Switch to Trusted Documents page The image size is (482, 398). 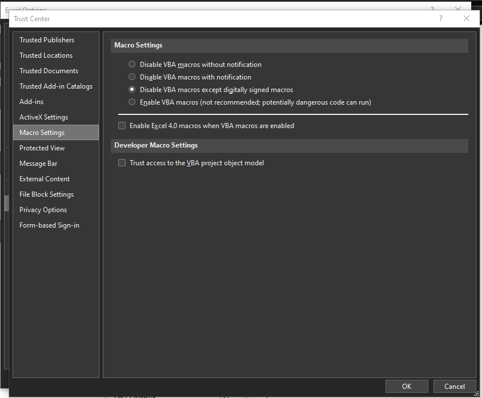tap(49, 71)
